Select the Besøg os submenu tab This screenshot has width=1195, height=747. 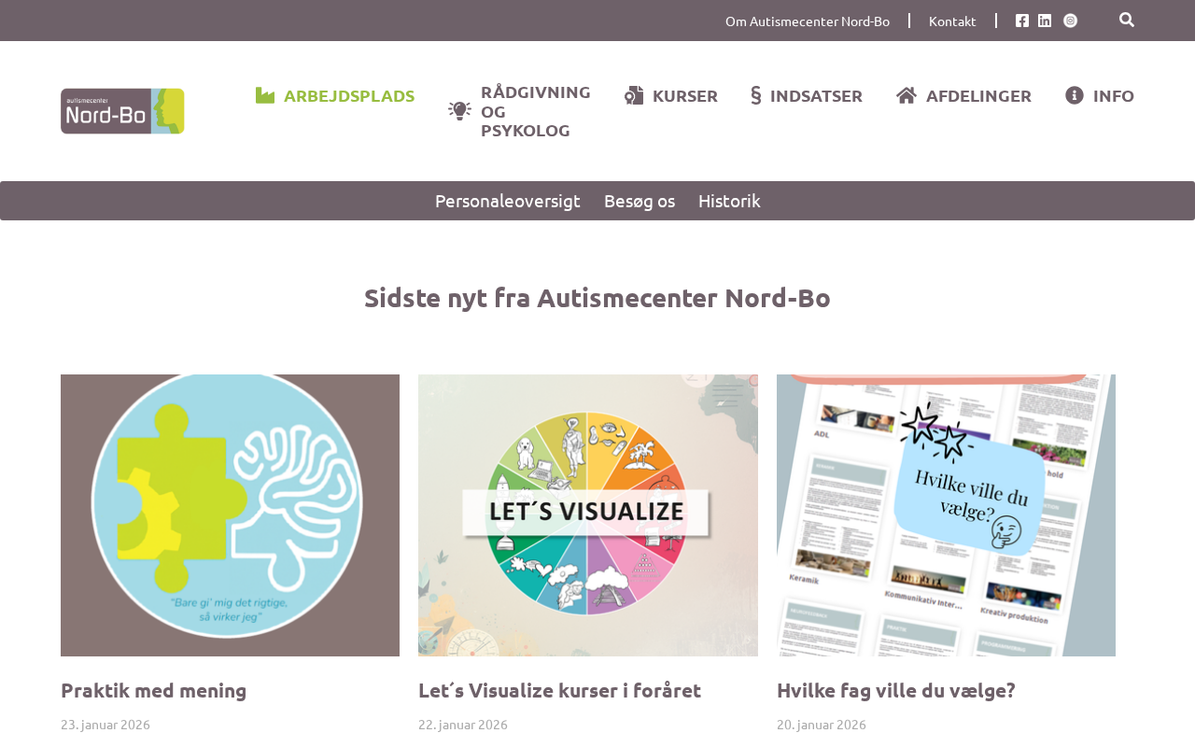click(640, 201)
